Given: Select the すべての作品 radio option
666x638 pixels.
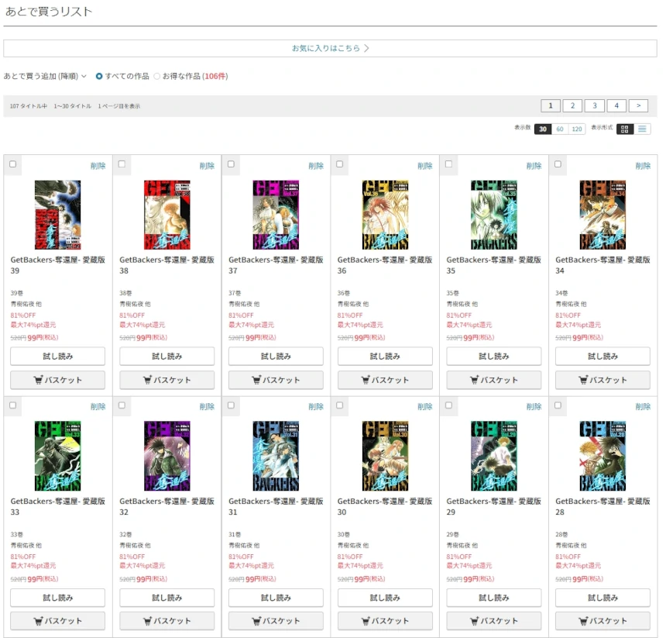Looking at the screenshot, I should tap(99, 76).
